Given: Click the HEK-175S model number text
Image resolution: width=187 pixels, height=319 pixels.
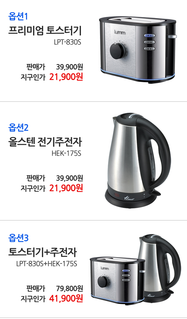Looking at the screenshot, I should coord(66,153).
